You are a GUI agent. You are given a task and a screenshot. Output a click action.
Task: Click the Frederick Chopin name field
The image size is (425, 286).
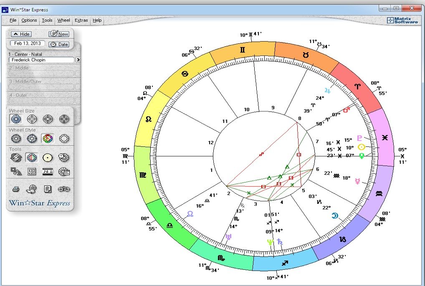[x=41, y=60]
